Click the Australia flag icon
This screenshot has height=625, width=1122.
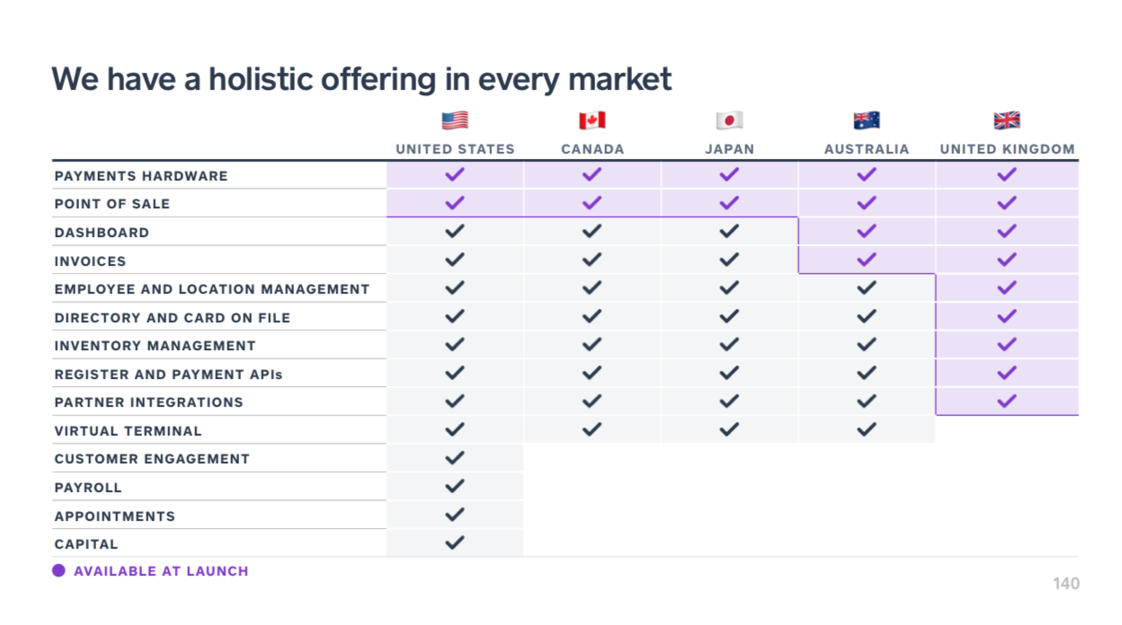(867, 120)
